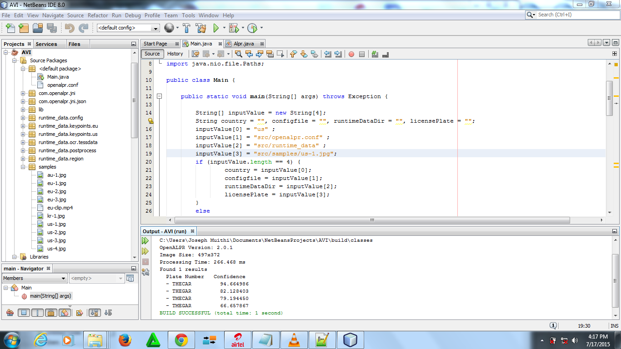Screen dimensions: 621x349
Task: Click the Next Bookmark icon
Action: (304, 54)
